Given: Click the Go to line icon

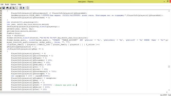Looking at the screenshot, I should click(x=17, y=8).
